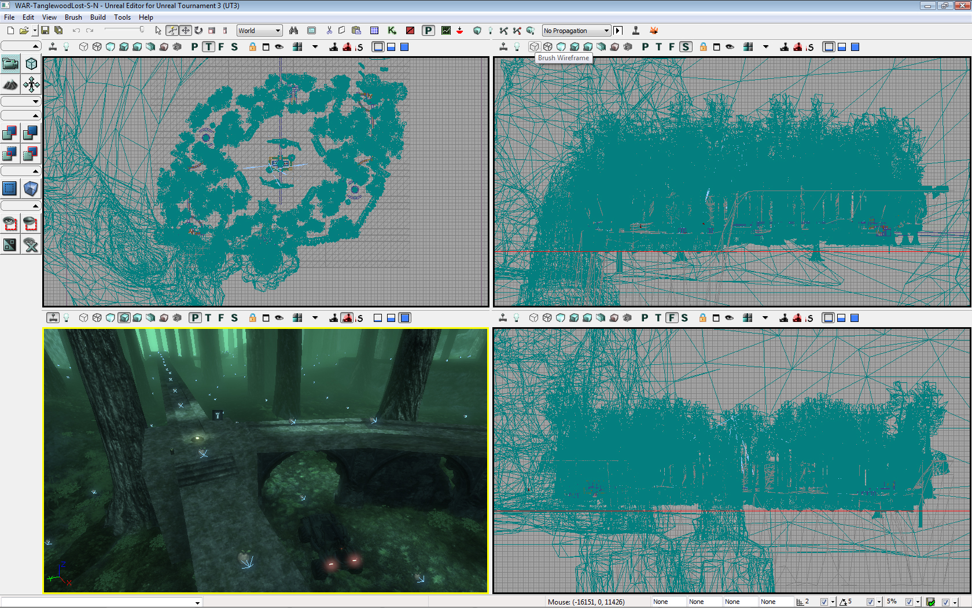Open the Brush menu
972x608 pixels.
pyautogui.click(x=73, y=17)
